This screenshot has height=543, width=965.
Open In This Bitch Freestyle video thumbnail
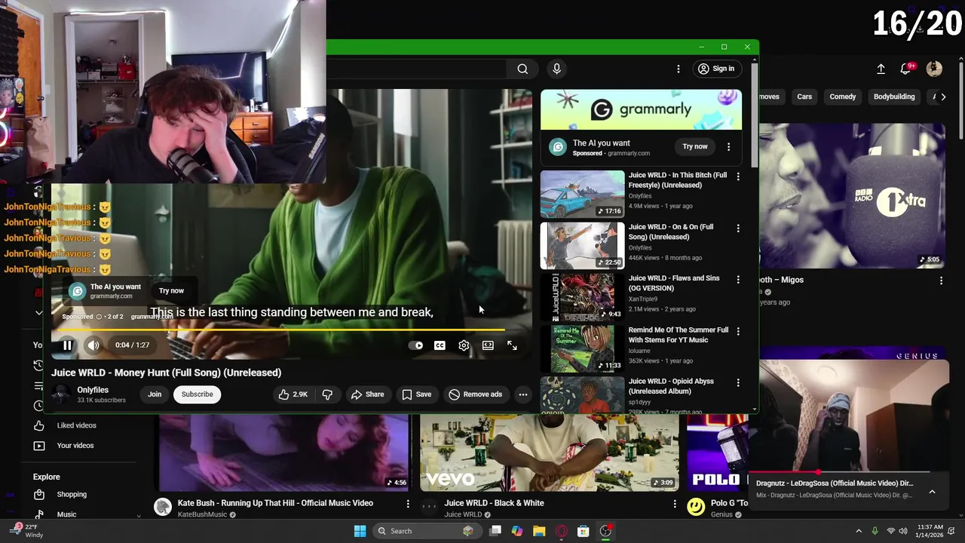point(582,195)
